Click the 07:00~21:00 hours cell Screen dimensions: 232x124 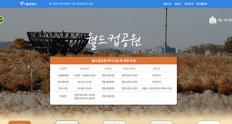tap(84, 88)
